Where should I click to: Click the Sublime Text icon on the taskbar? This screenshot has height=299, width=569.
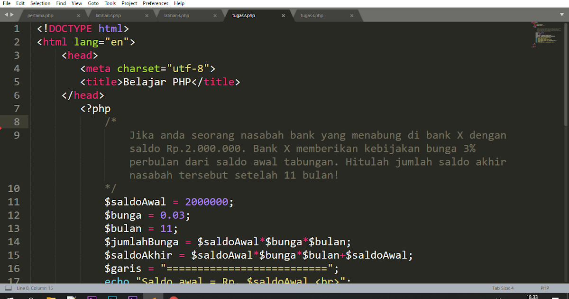(154, 297)
